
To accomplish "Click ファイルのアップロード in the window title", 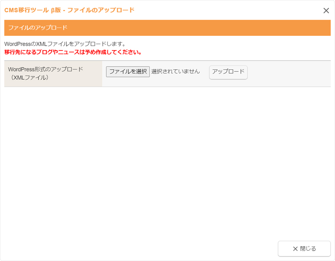I will pos(101,10).
